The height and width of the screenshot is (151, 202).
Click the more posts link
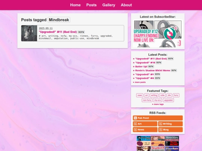pyautogui.click(x=139, y=82)
